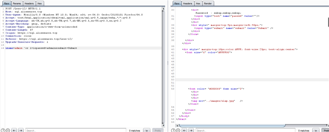Viewport: 329px width, 132px height.
Task: Toggle Pretty formatting in request panel
Action: click(x=158, y=130)
